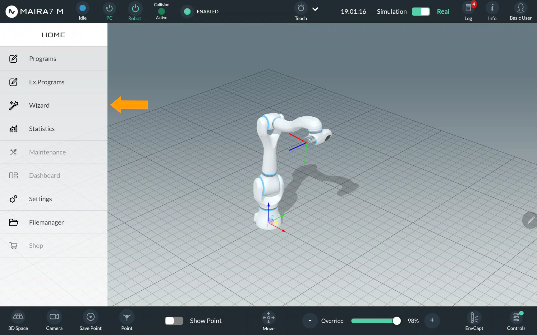
Task: Open the Statistics menu item
Action: pyautogui.click(x=54, y=129)
